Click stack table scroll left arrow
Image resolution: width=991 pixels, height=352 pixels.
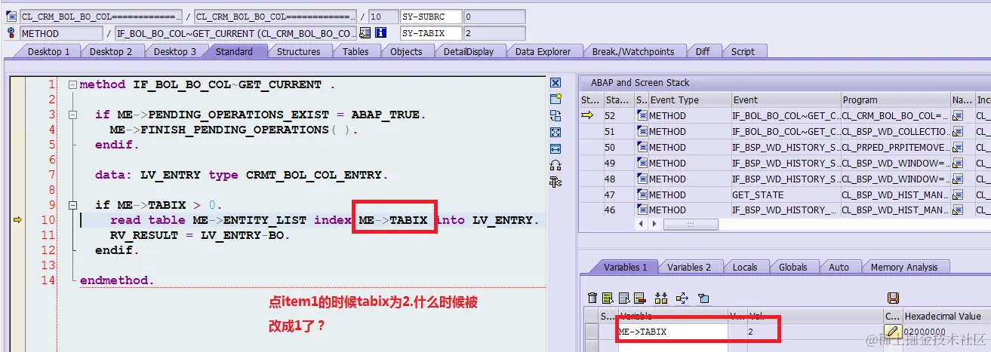click(642, 224)
